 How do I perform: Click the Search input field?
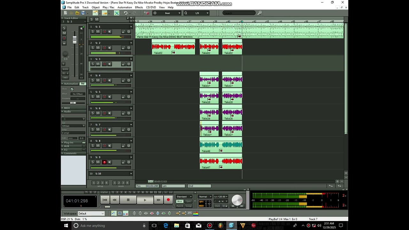point(239,13)
